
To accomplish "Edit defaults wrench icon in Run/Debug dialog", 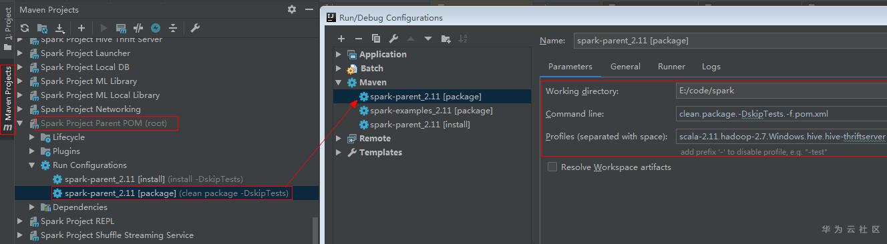I will (x=393, y=39).
